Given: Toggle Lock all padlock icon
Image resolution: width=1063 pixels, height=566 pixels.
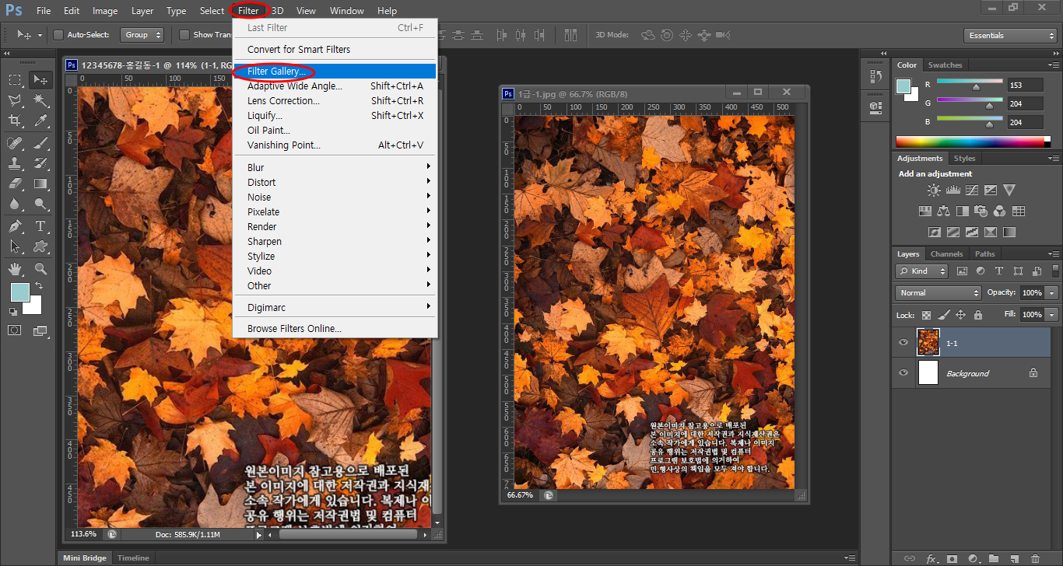Looking at the screenshot, I should [x=978, y=315].
